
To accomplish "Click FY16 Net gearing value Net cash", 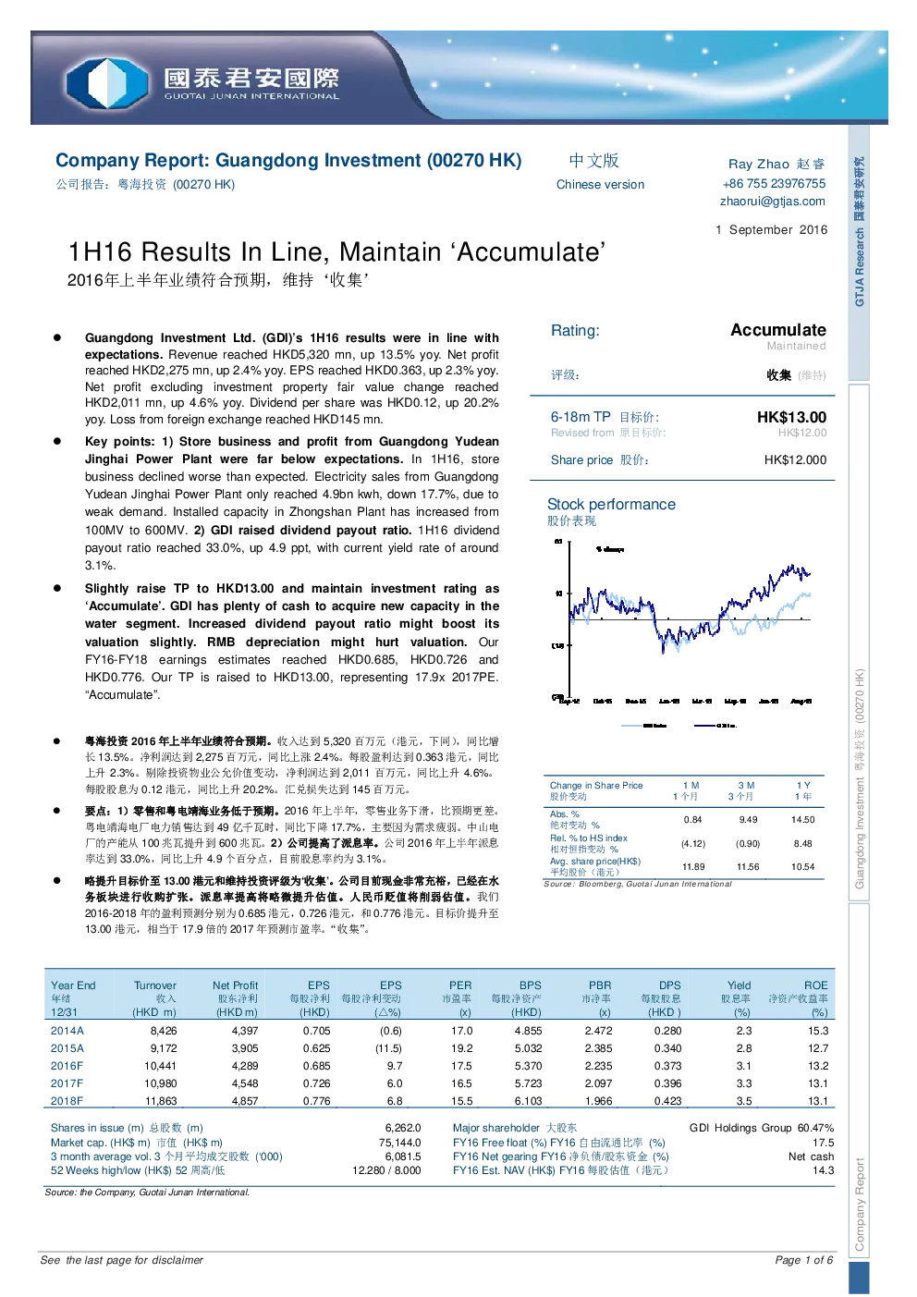I will (x=811, y=1156).
